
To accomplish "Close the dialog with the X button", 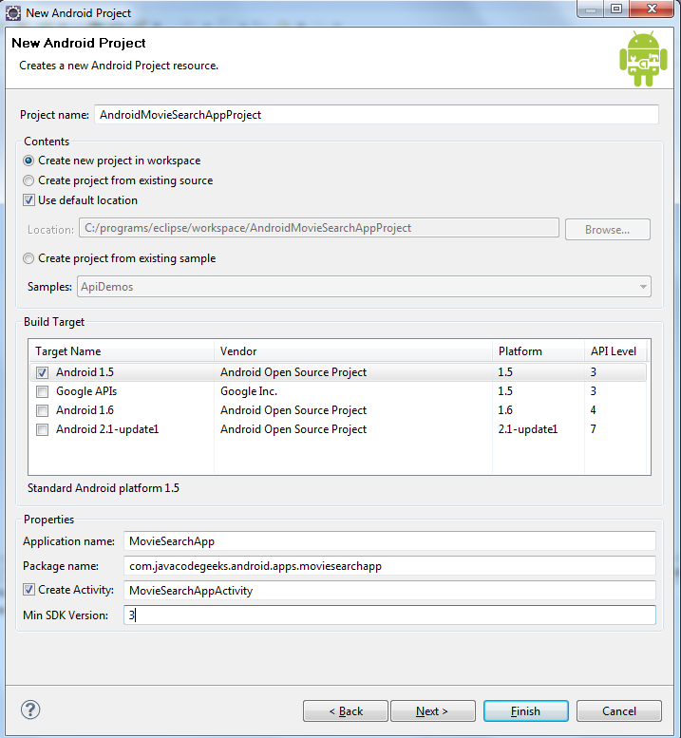I will coord(652,9).
